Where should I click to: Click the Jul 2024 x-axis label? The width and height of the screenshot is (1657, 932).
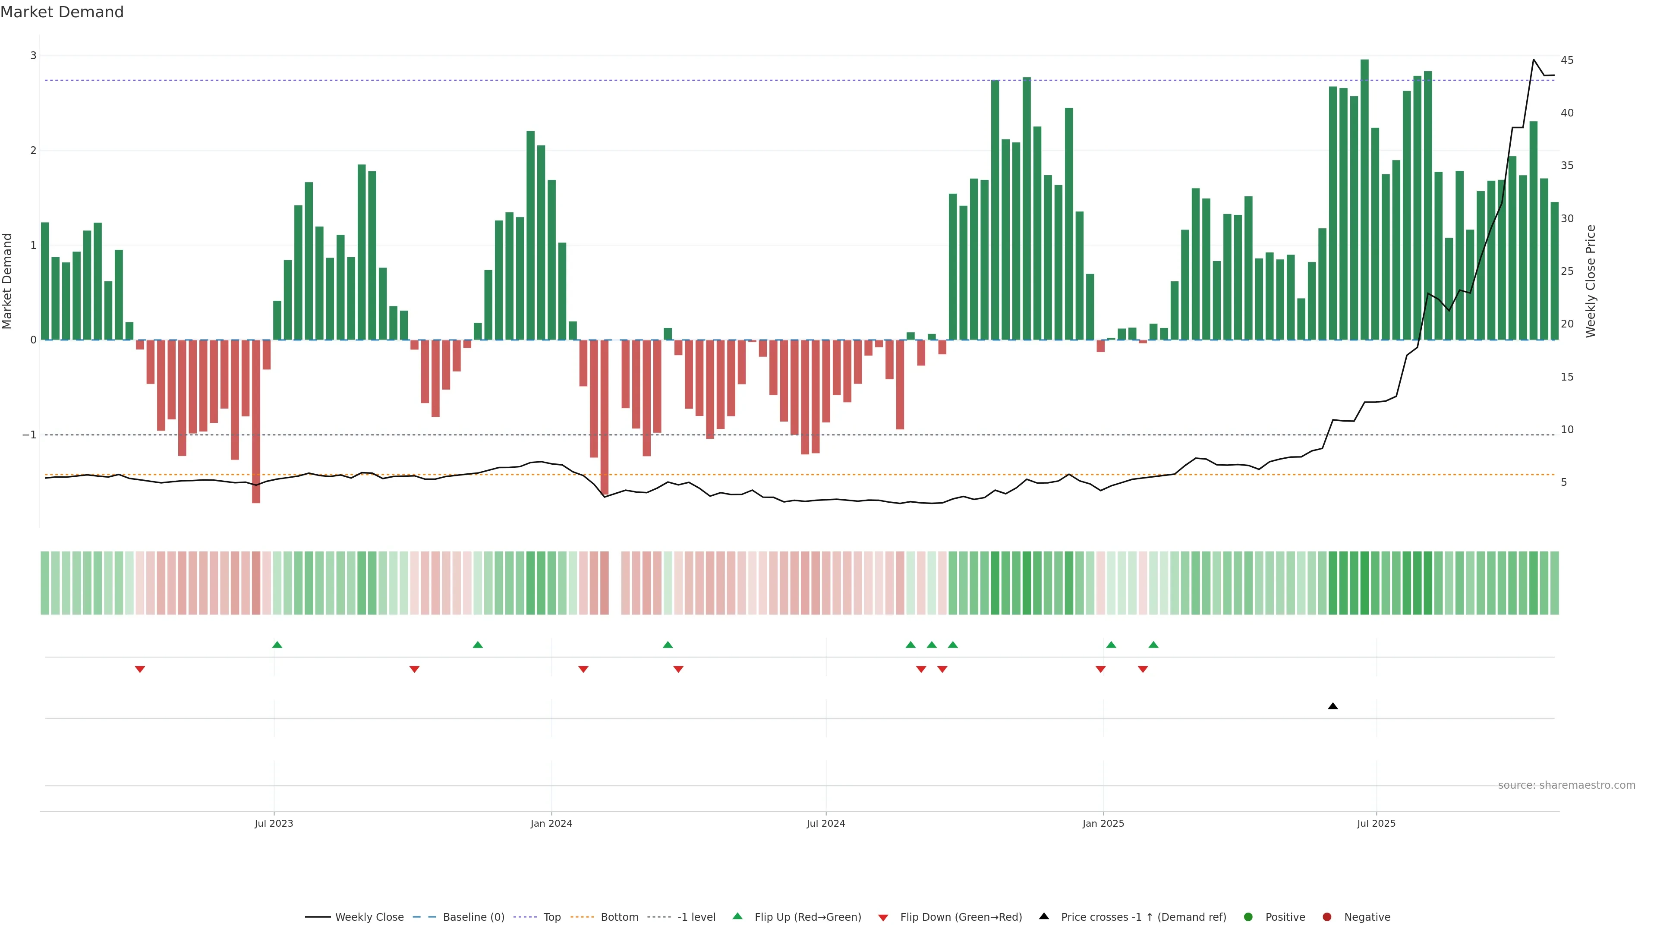pos(826,823)
